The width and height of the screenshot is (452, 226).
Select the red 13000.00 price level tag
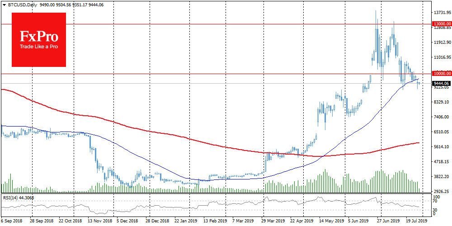click(x=442, y=24)
